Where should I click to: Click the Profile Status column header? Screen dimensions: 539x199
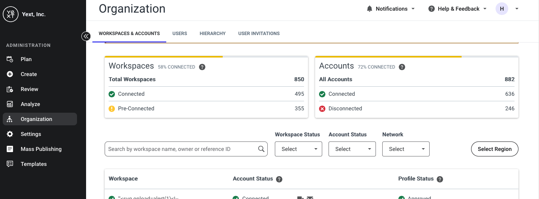416,179
